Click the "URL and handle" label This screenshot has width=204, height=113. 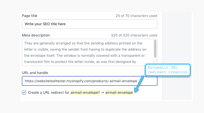(x=35, y=73)
